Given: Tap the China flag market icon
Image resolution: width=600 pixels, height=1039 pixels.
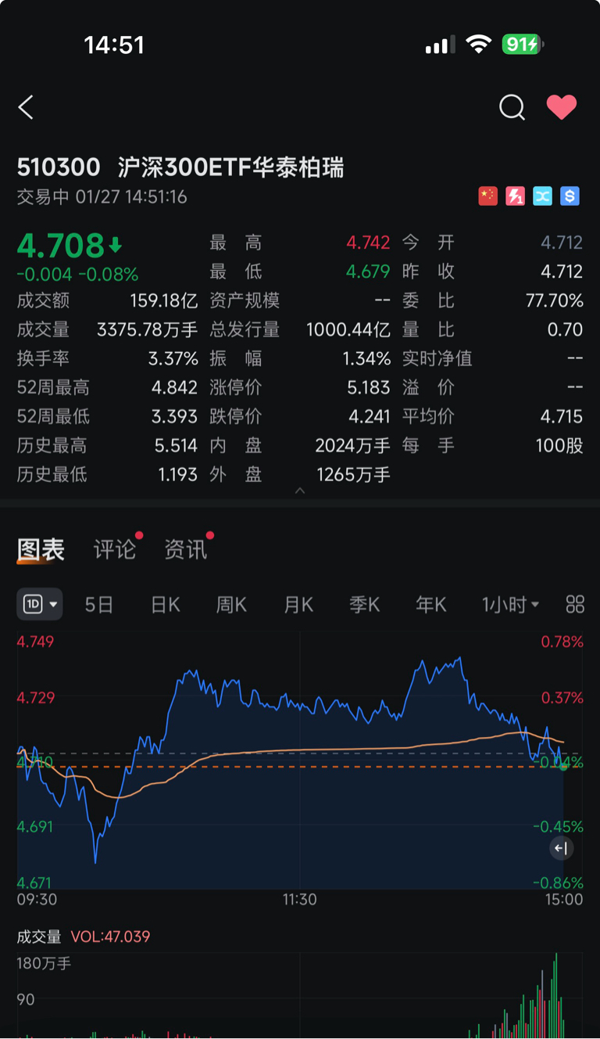Looking at the screenshot, I should (488, 196).
